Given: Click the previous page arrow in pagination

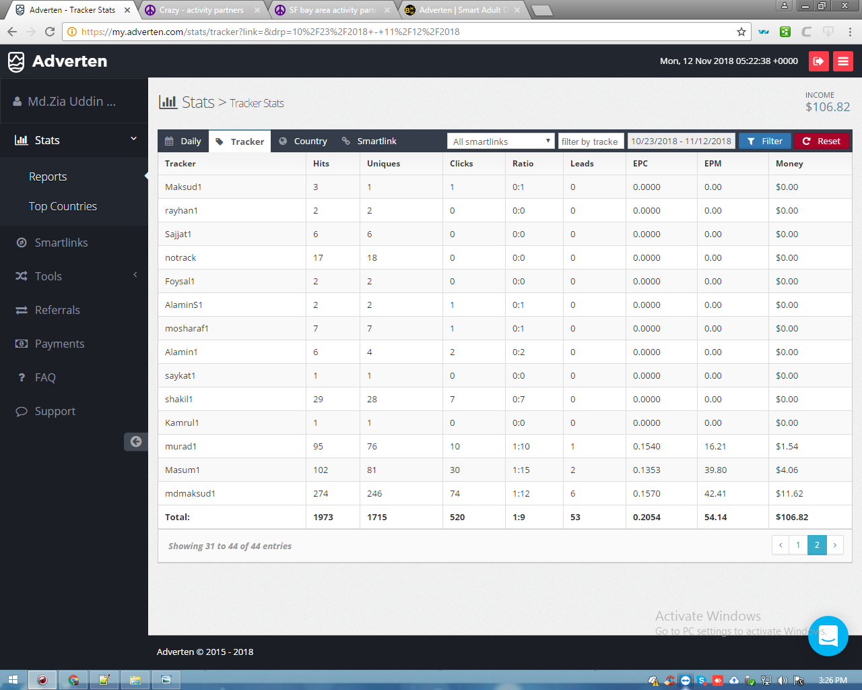Looking at the screenshot, I should tap(781, 545).
